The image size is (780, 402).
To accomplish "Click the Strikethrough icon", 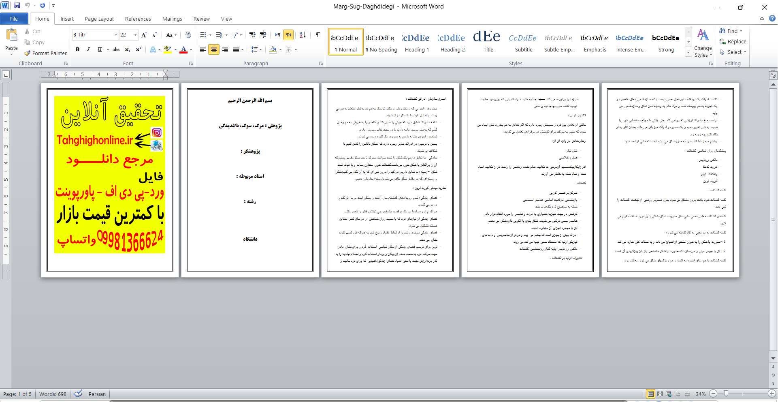I will point(116,49).
